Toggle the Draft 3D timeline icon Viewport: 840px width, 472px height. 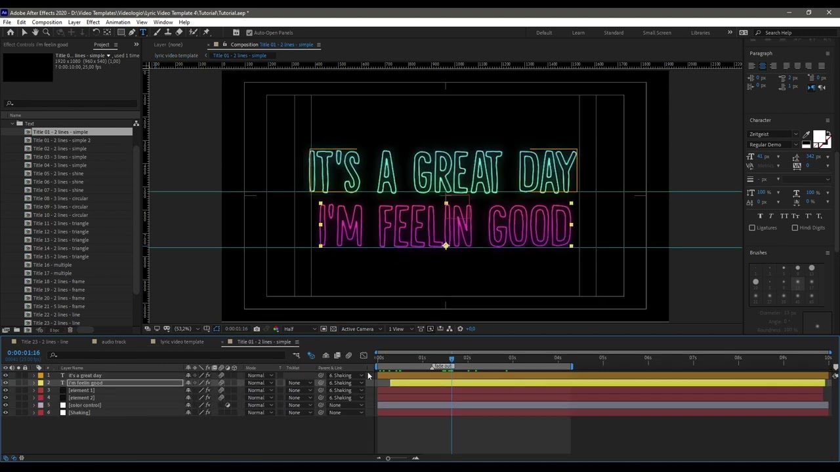pyautogui.click(x=311, y=355)
